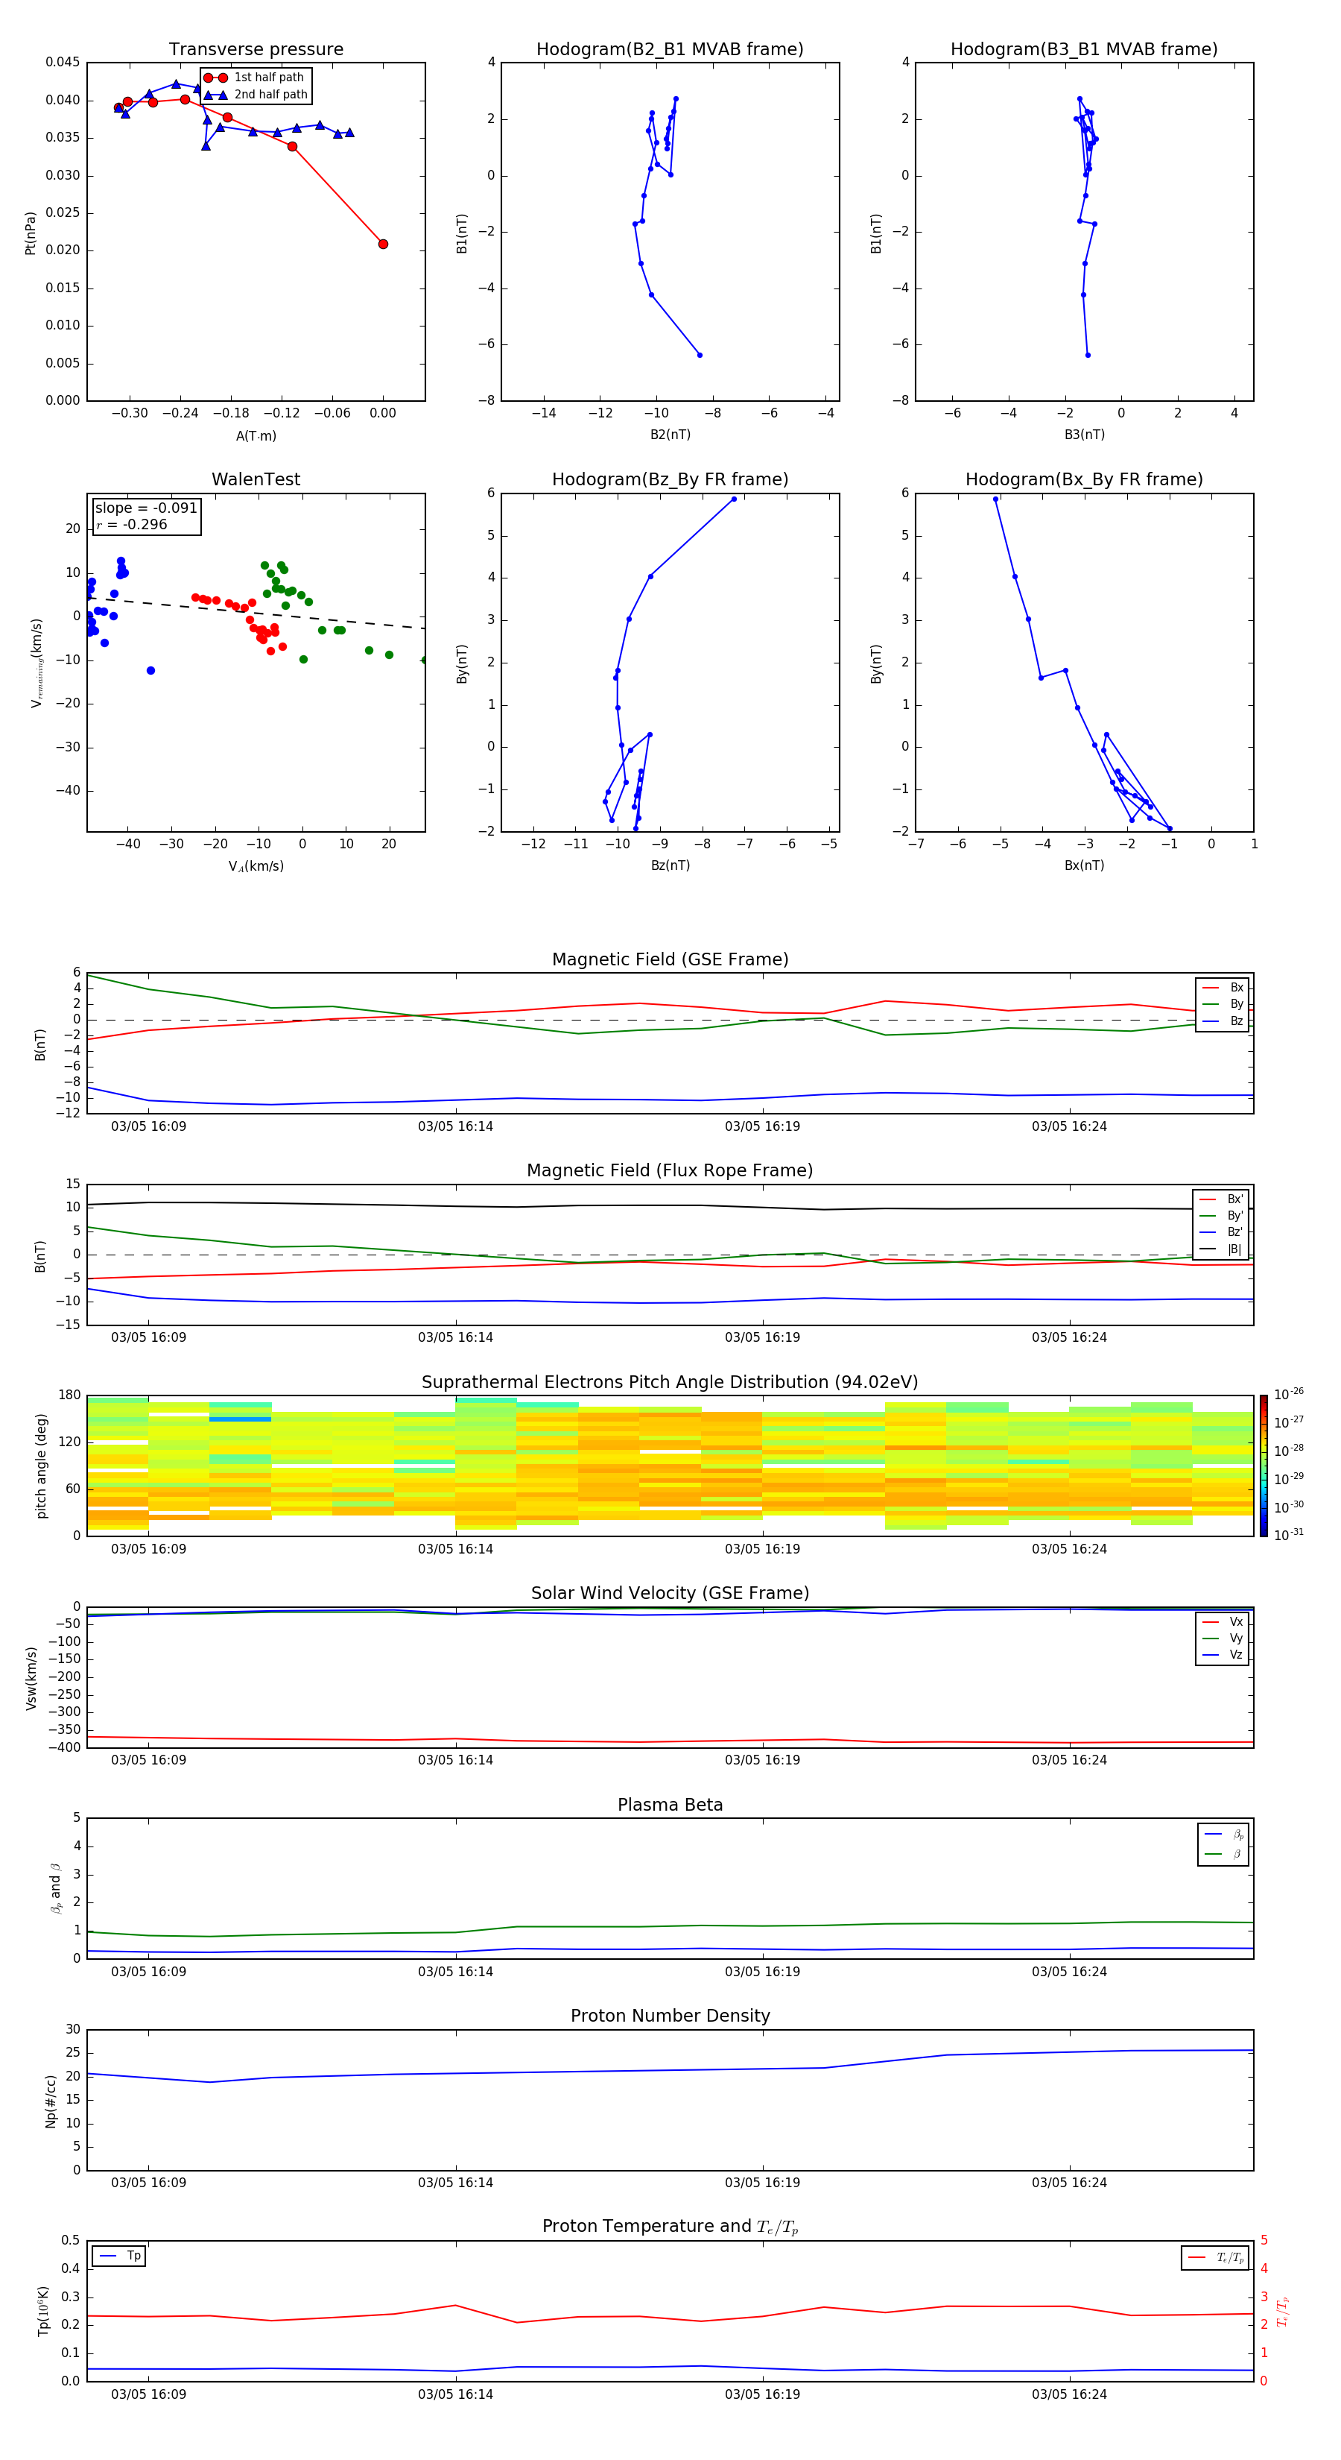Click the 'pitch angle (deg)' y-axis label
Viewport: 1341px width, 2460px height.
[x=41, y=1466]
